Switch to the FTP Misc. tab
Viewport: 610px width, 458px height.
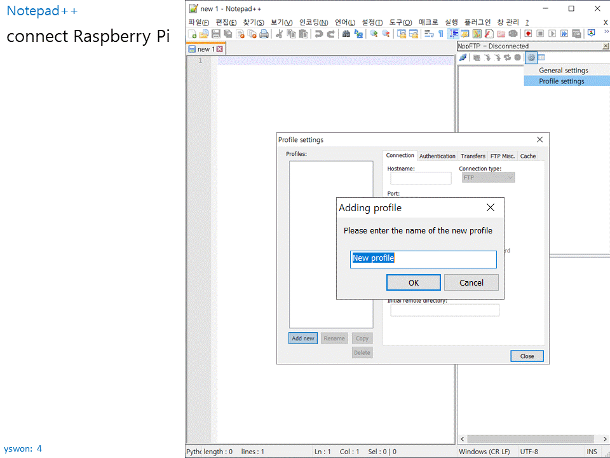coord(502,156)
